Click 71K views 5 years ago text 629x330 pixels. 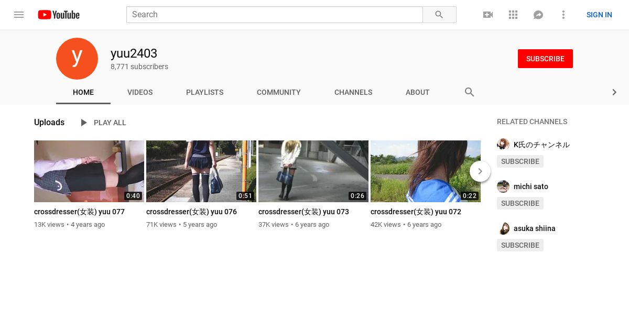point(181,225)
